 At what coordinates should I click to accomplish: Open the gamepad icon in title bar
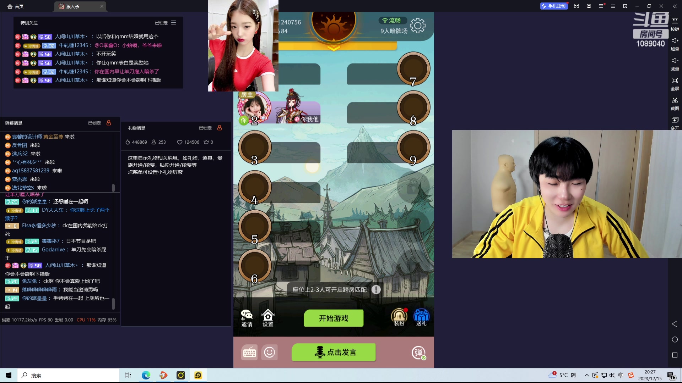click(577, 6)
